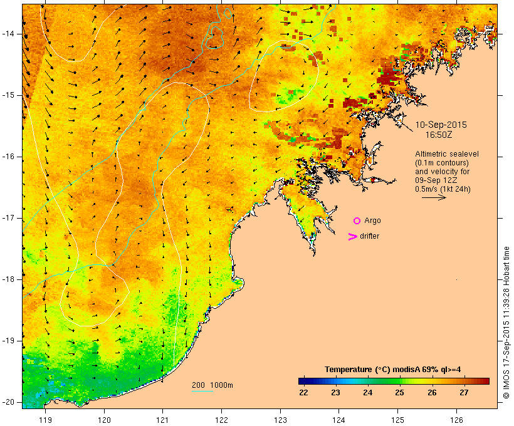This screenshot has height=426, width=514.
Task: Click the '16:50Z' time text
Action: (x=439, y=135)
